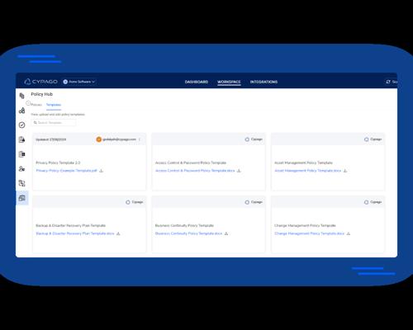The image size is (413, 330).
Task: Open the Integrations menu item
Action: click(263, 82)
